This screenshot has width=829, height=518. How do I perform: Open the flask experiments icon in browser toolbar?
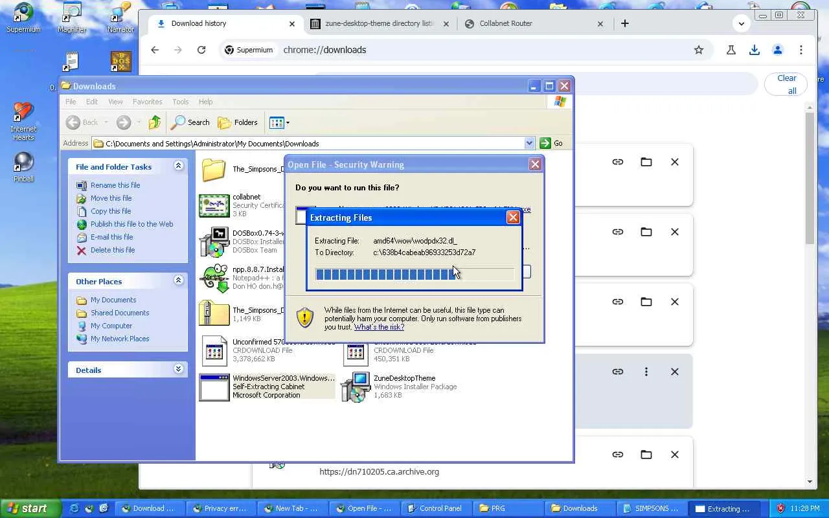[x=731, y=50]
